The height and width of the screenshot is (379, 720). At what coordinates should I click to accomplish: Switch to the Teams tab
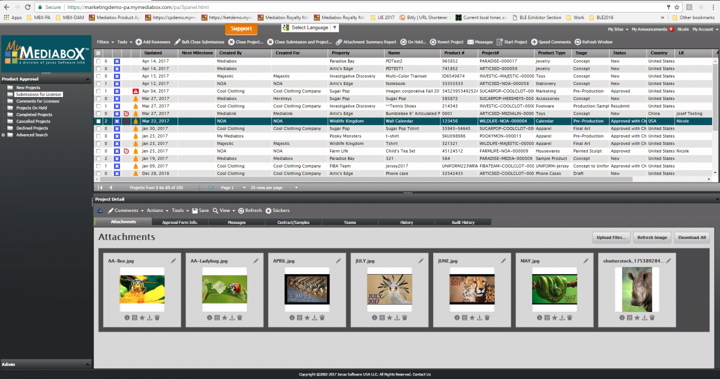coord(350,222)
